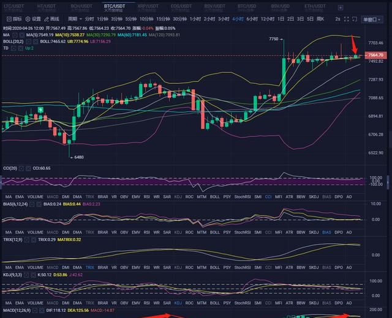The width and height of the screenshot is (392, 318).
Task: Select the 1日 daily interval
Action: (x=281, y=19)
